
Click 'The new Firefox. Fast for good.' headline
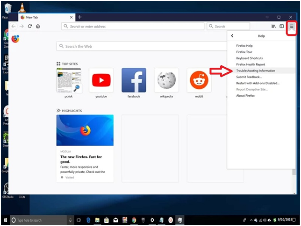click(x=81, y=159)
